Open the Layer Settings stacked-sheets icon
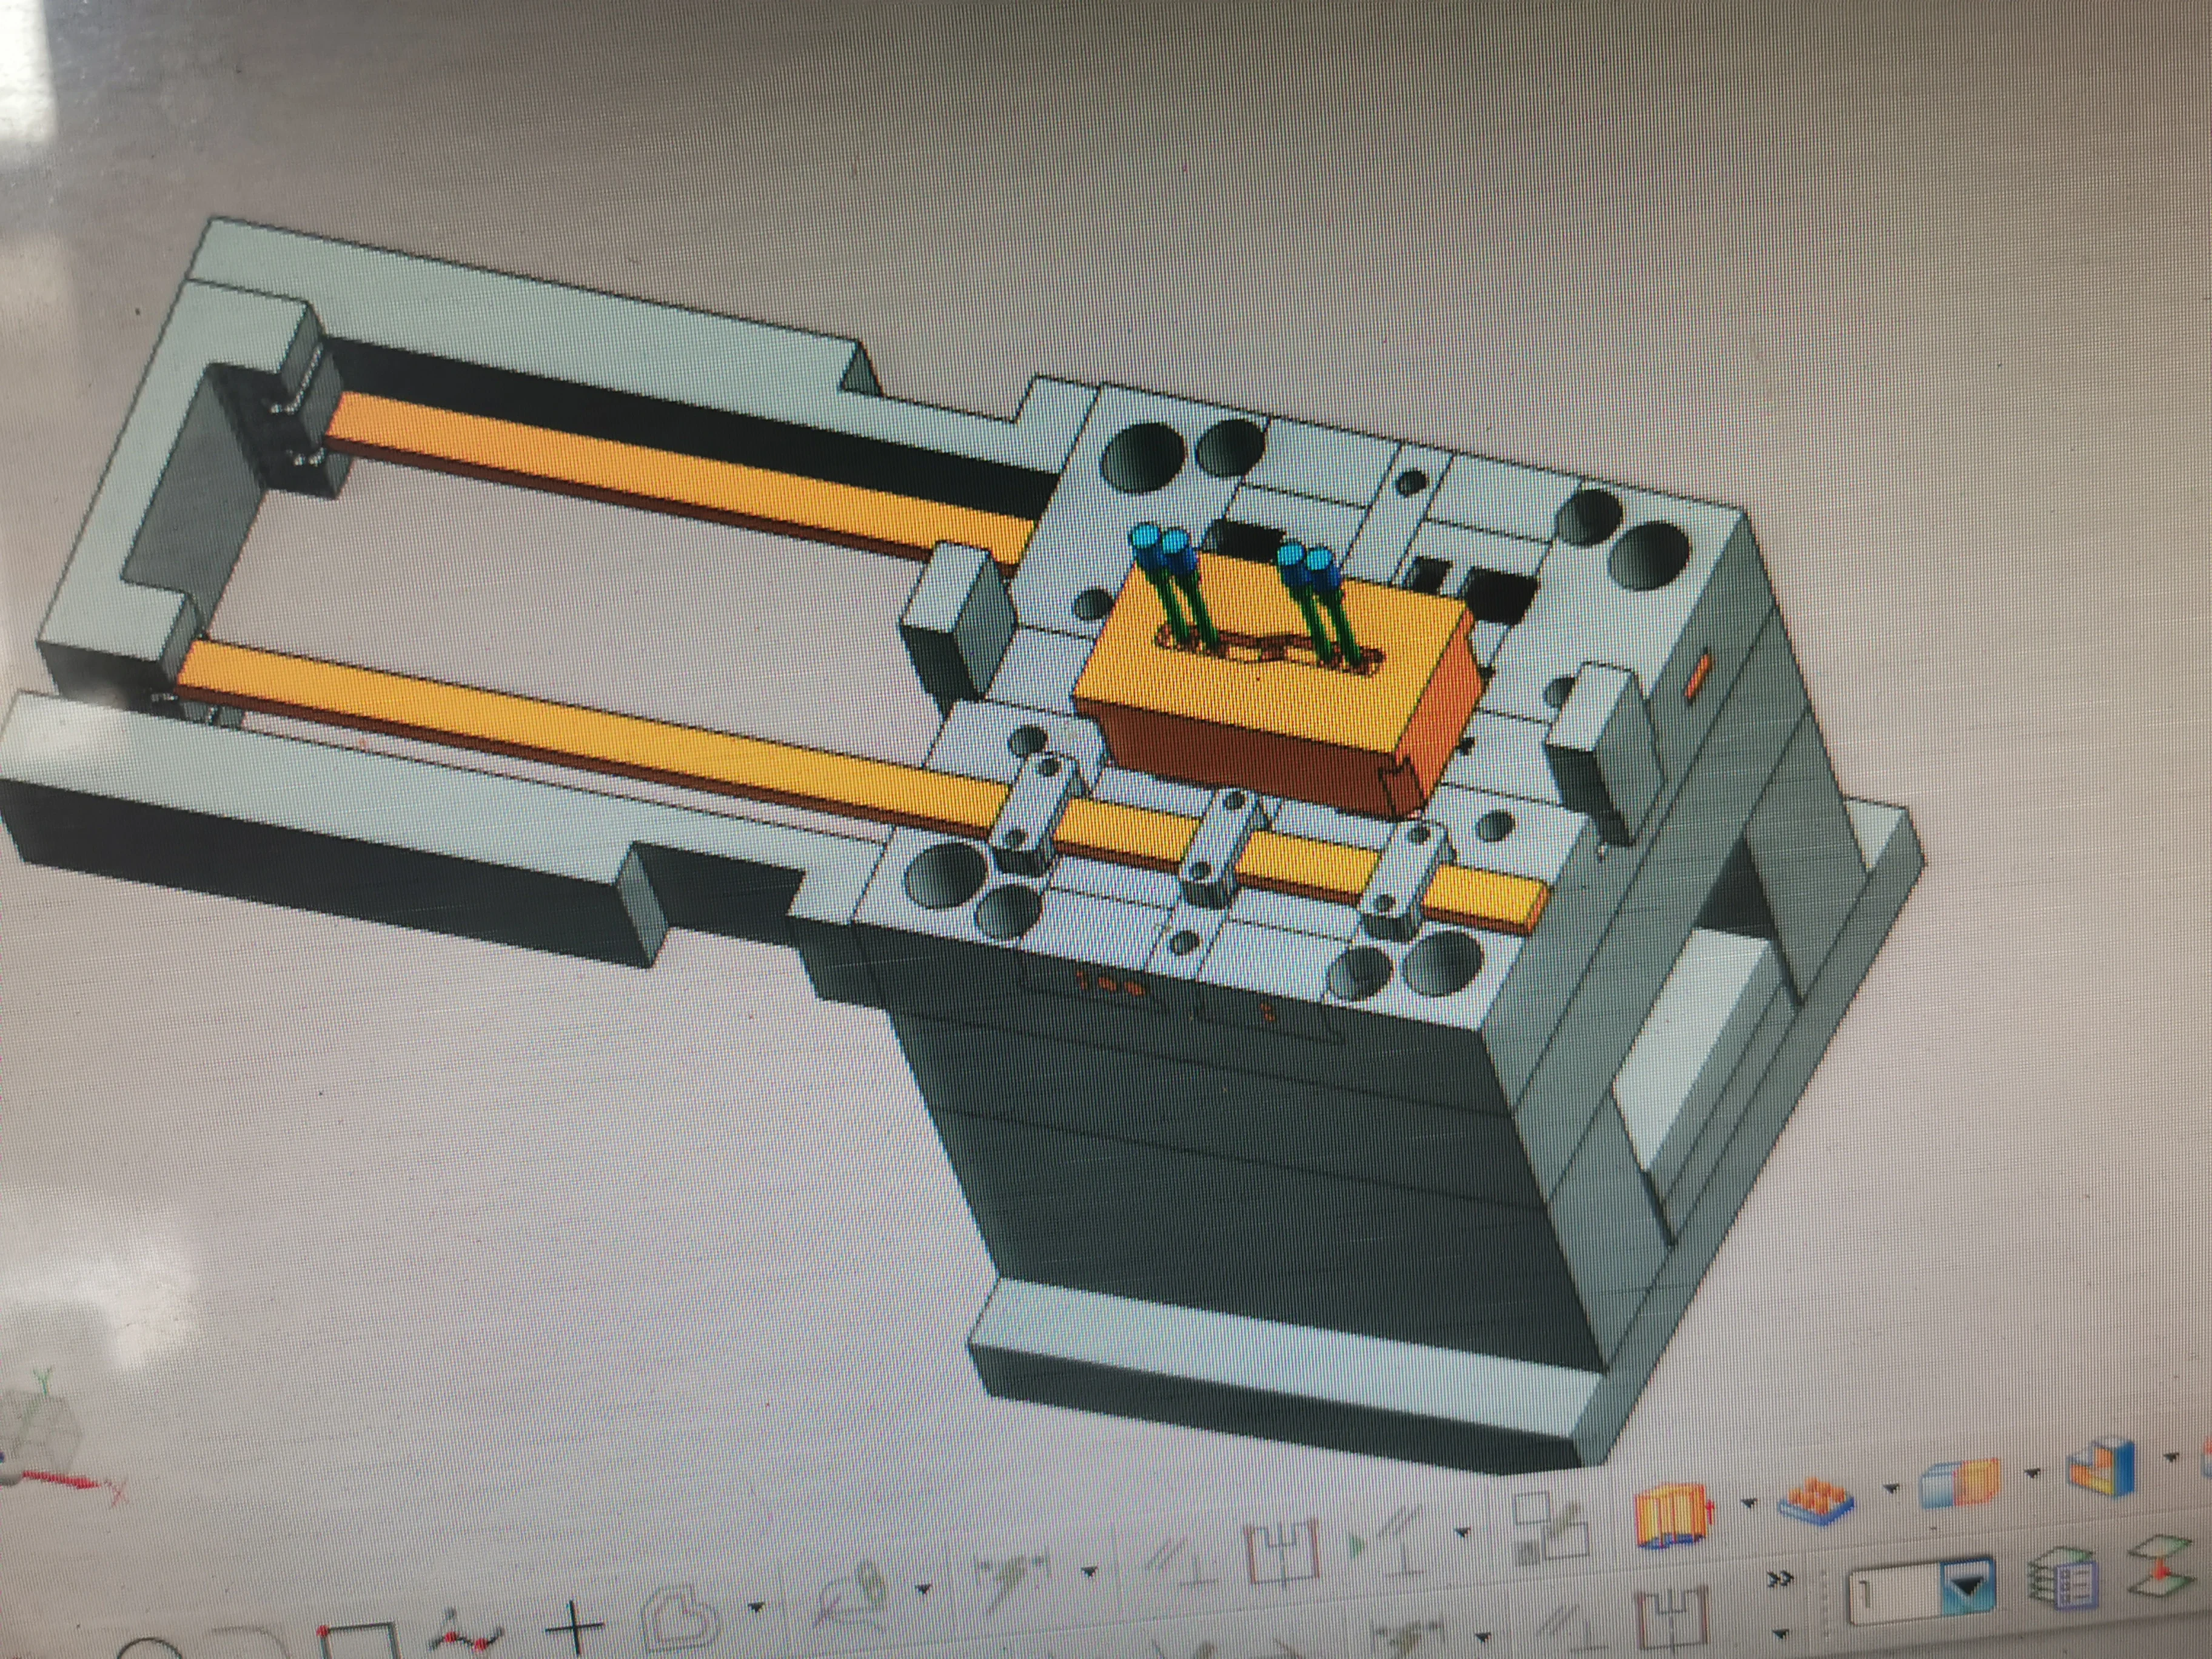The image size is (2212, 1659). coord(2064,1581)
